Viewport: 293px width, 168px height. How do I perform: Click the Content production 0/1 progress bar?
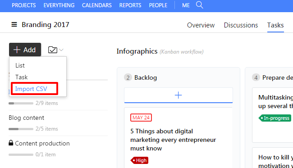[x=21, y=155]
